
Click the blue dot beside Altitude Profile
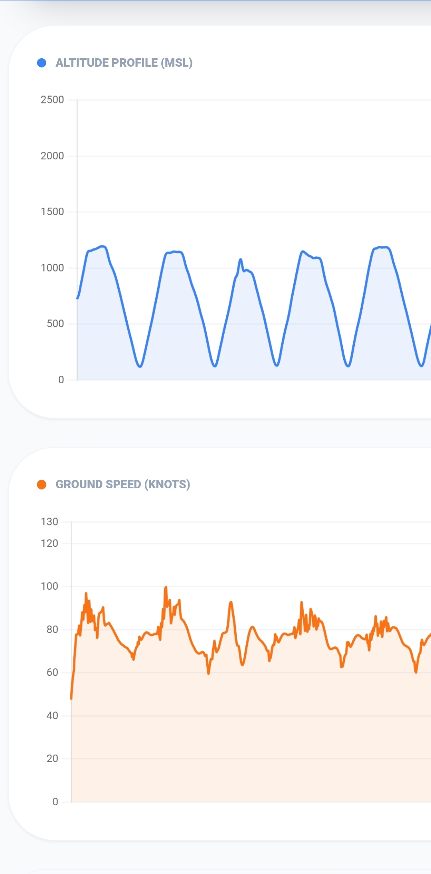[42, 63]
